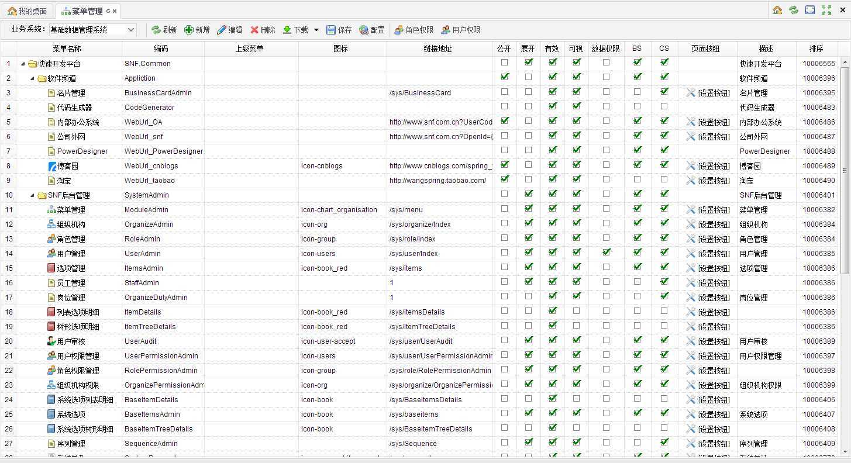Toggle CS checkbox for 淘宝 row
This screenshot has height=463, width=851.
point(664,179)
